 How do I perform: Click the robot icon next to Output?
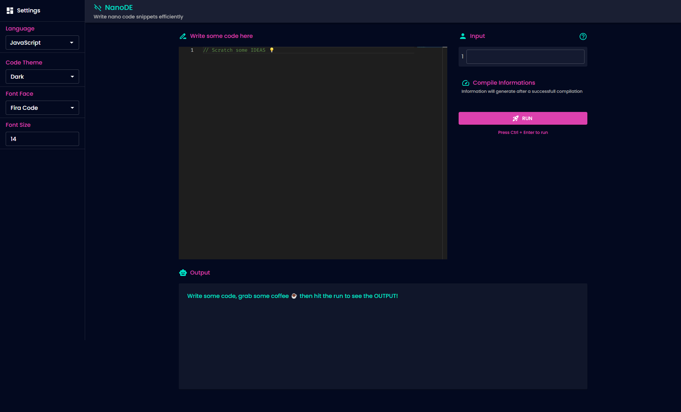[x=183, y=273]
